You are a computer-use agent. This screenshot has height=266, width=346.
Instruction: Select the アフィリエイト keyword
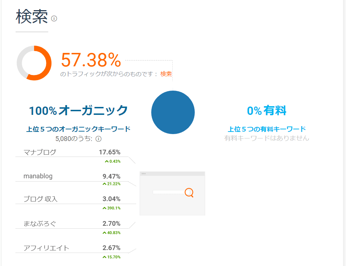[x=46, y=248]
